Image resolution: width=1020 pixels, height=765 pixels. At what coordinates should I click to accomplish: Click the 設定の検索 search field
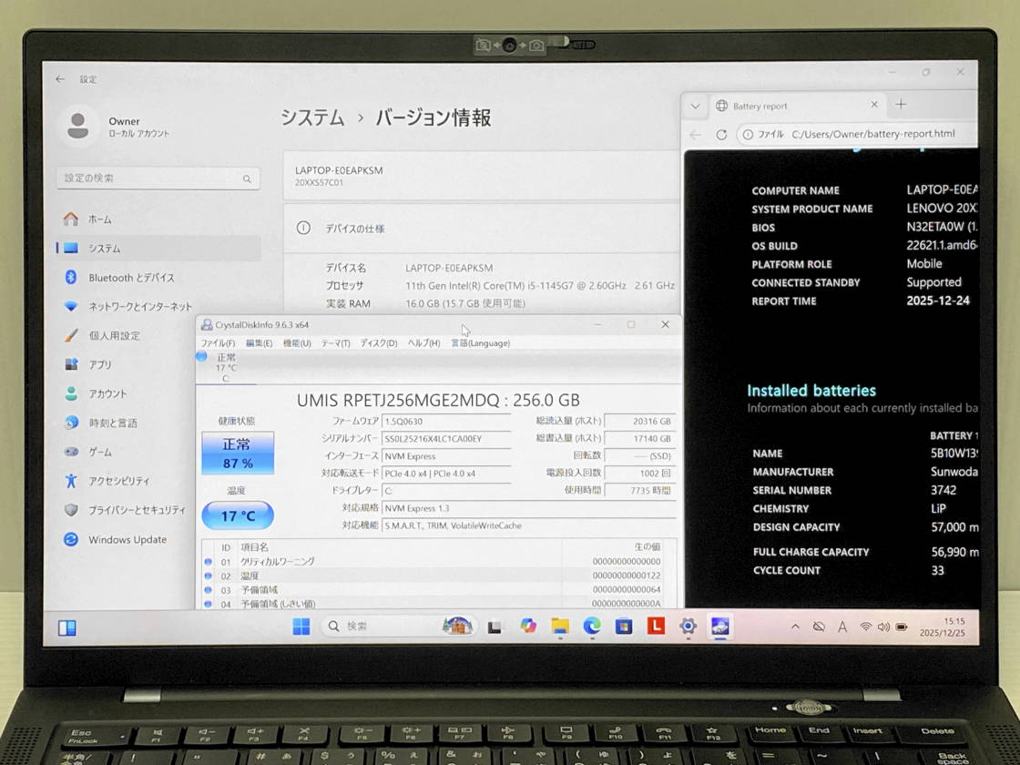click(158, 178)
